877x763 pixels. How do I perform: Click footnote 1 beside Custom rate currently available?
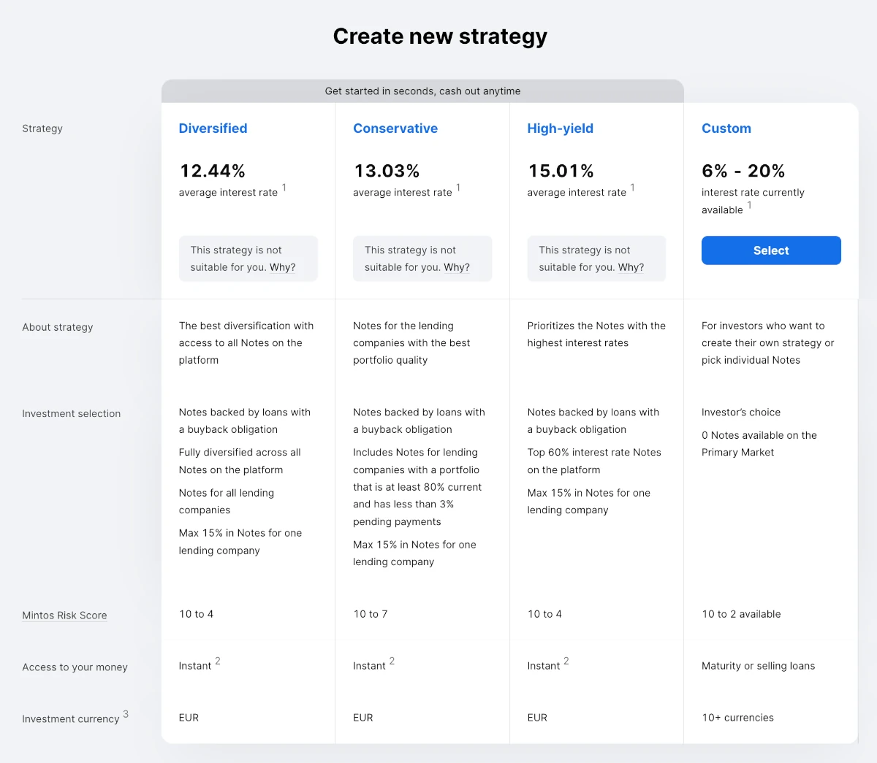749,205
